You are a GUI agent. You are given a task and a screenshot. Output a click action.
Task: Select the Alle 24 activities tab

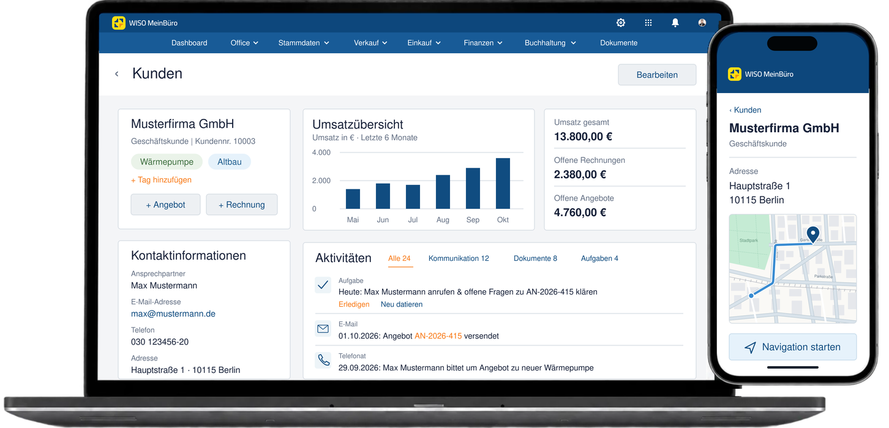pos(399,258)
